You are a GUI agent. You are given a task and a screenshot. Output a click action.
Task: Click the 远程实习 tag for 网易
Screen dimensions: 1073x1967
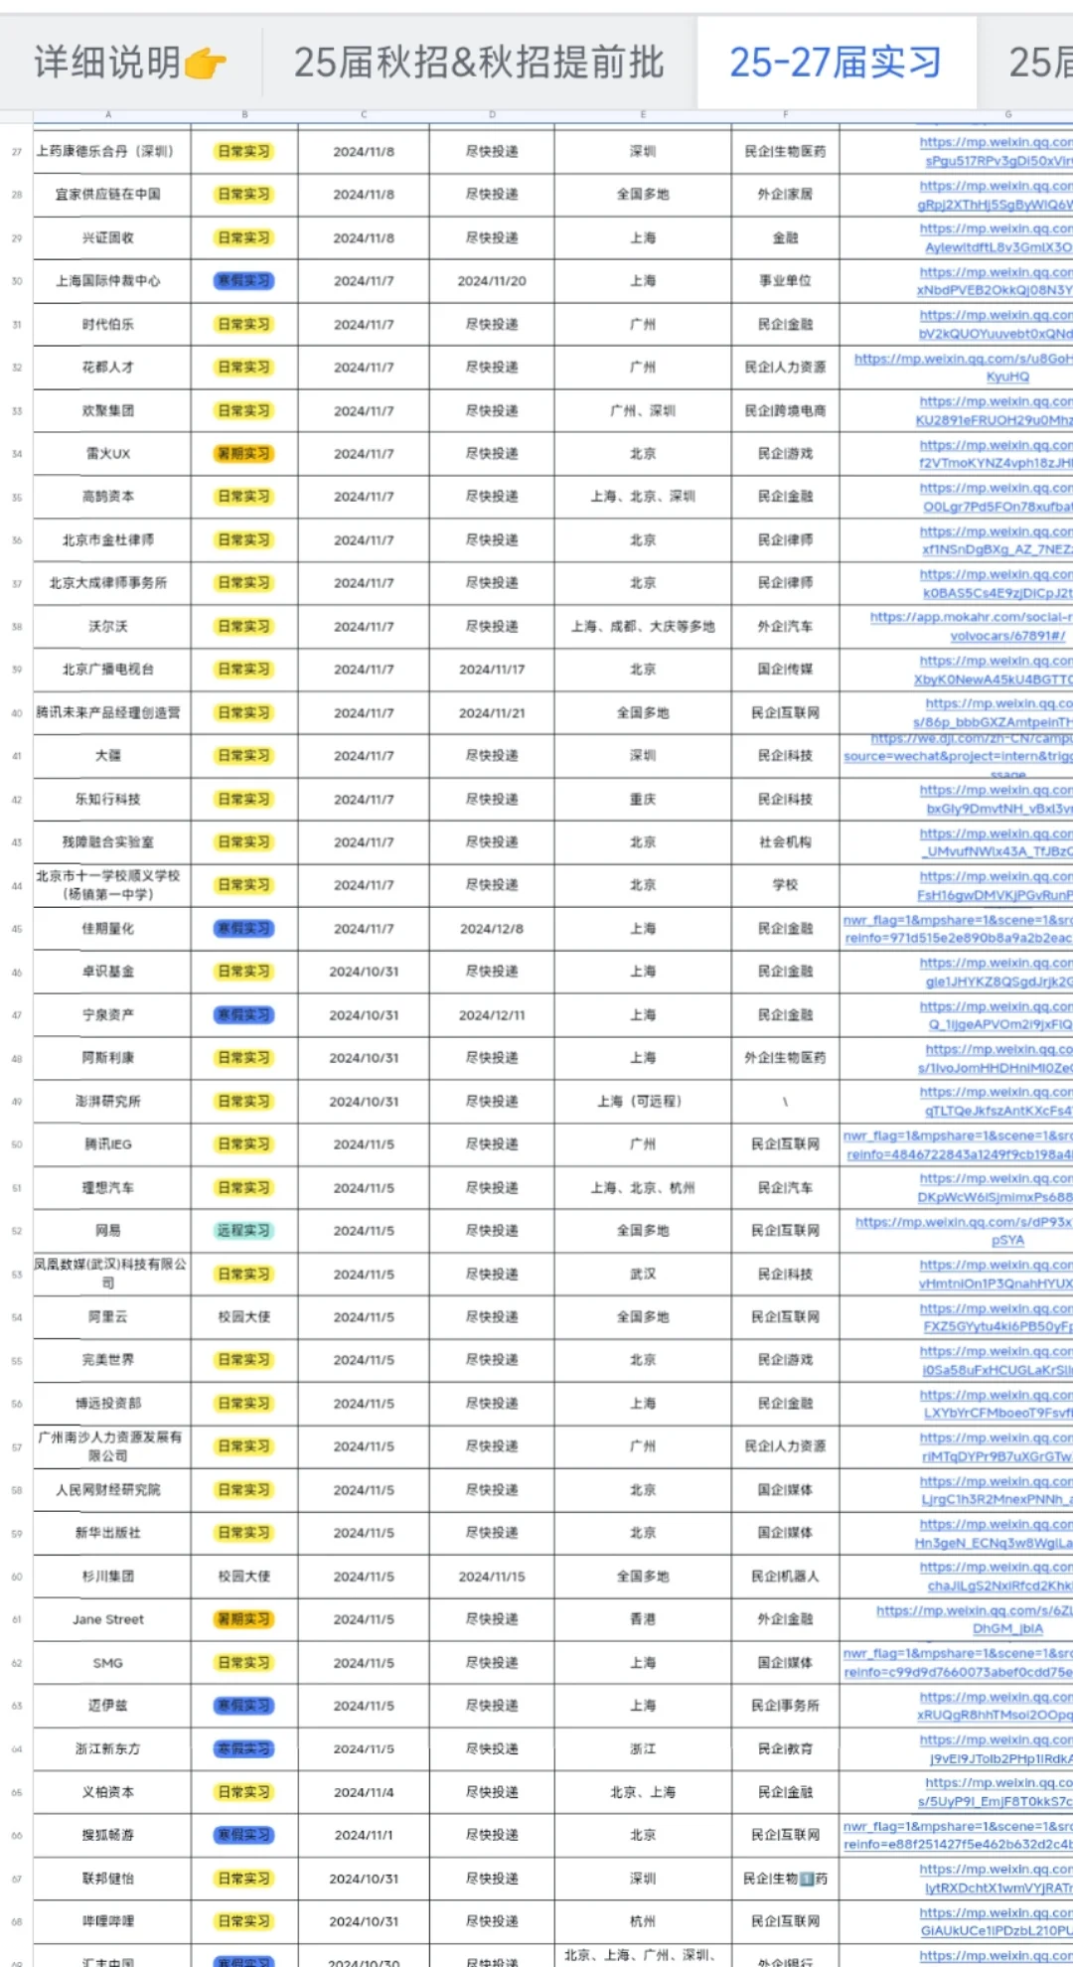pyautogui.click(x=244, y=1231)
